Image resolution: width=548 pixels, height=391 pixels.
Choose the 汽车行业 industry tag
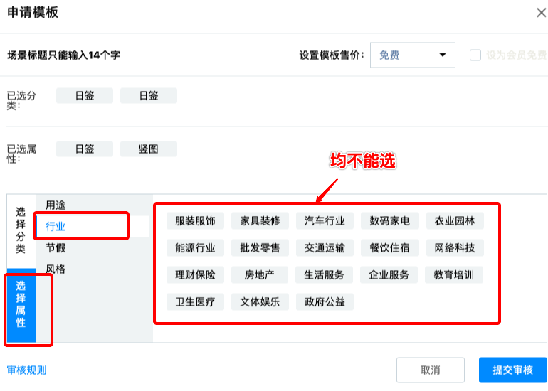click(x=325, y=220)
